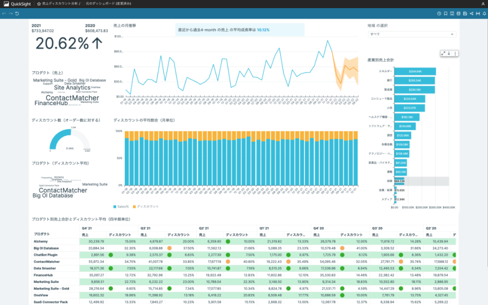Toggle the fit-to-width icon in toolbar
Image resolution: width=488 pixels, height=305 pixels.
tap(478, 14)
